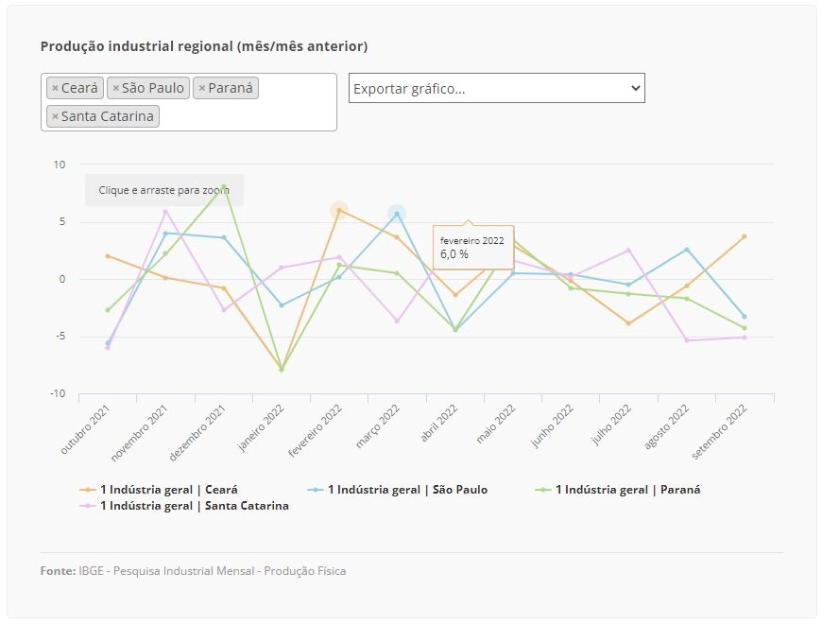This screenshot has height=625, width=822.
Task: Click the highlighted São Paulo março 2022 data point
Action: 397,213
